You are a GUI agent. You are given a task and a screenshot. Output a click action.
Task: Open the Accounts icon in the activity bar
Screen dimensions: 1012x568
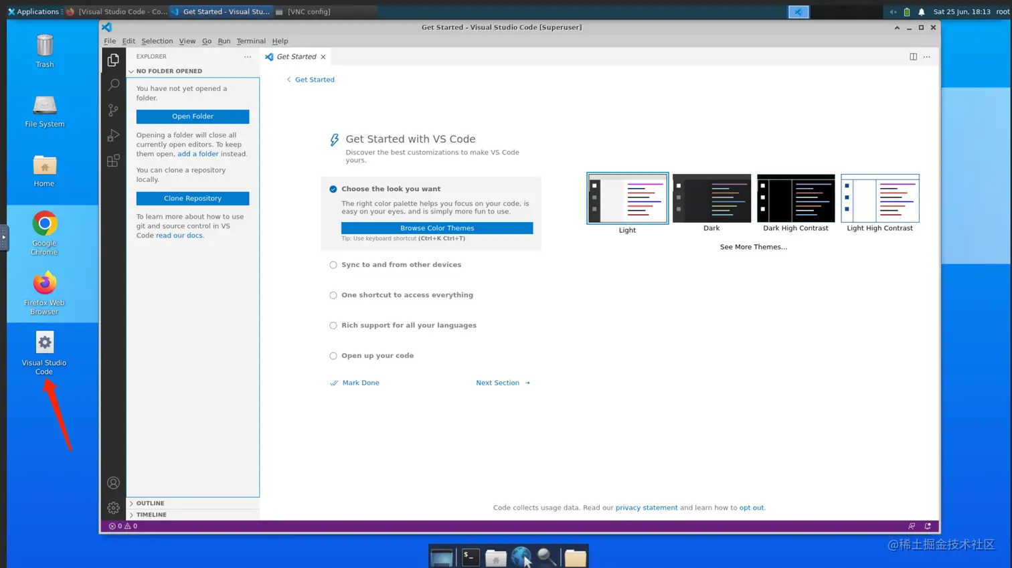coord(113,483)
